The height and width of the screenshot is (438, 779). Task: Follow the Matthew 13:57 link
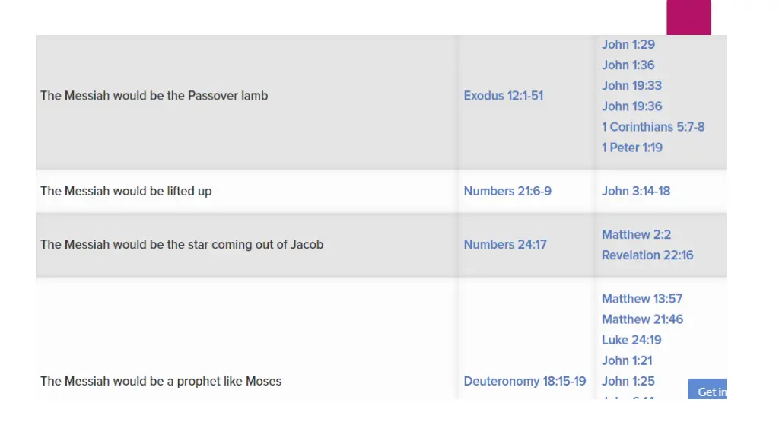point(642,298)
